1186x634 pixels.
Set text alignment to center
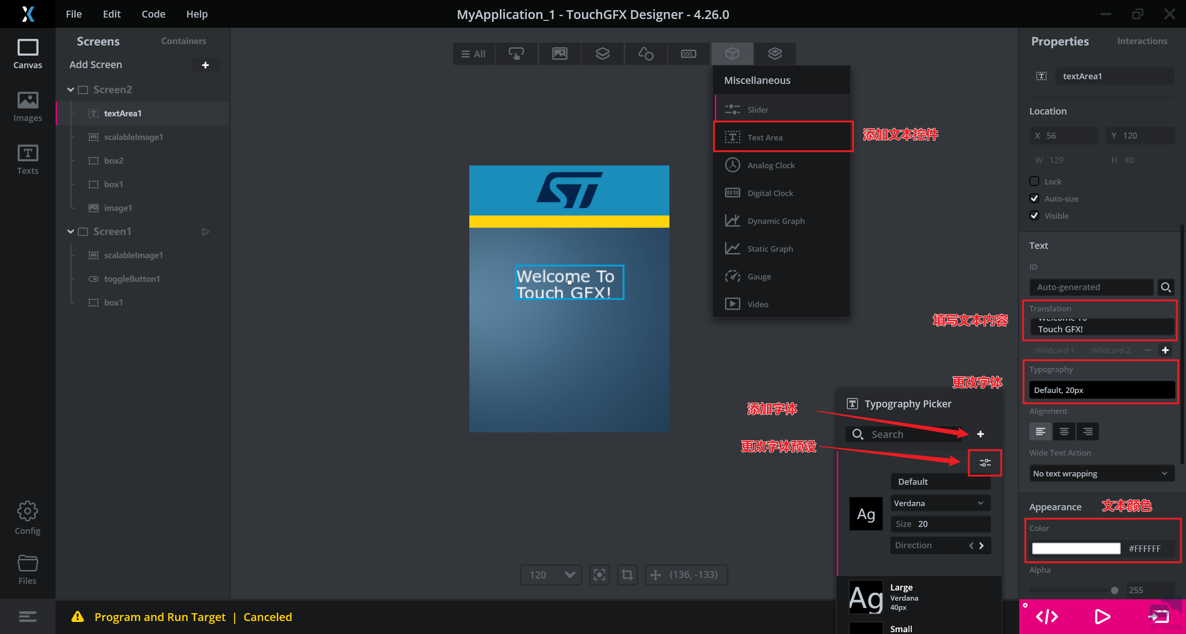pyautogui.click(x=1064, y=432)
